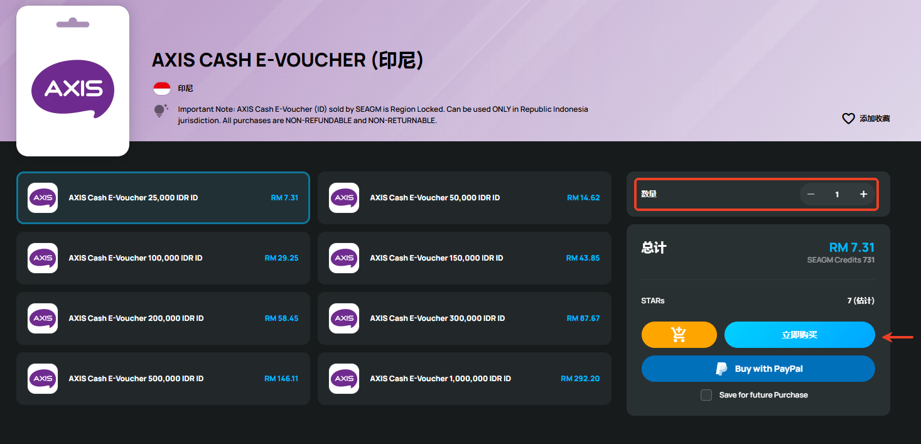The image size is (921, 444).
Task: Click the 总计 total heading
Action: pos(654,248)
